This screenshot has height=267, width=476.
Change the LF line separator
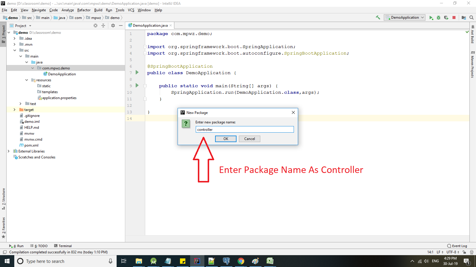click(440, 252)
